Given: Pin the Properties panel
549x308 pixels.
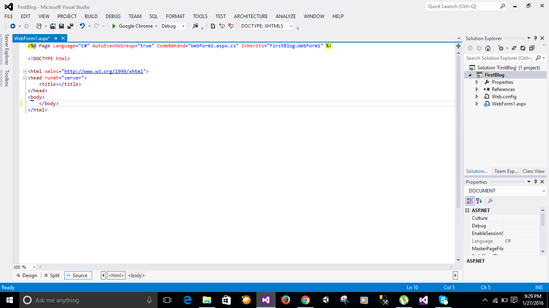Looking at the screenshot, I should pos(535,182).
